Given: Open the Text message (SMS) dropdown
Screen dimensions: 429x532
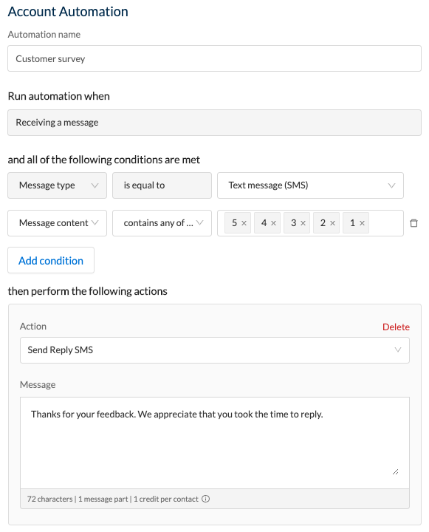Looking at the screenshot, I should [310, 185].
